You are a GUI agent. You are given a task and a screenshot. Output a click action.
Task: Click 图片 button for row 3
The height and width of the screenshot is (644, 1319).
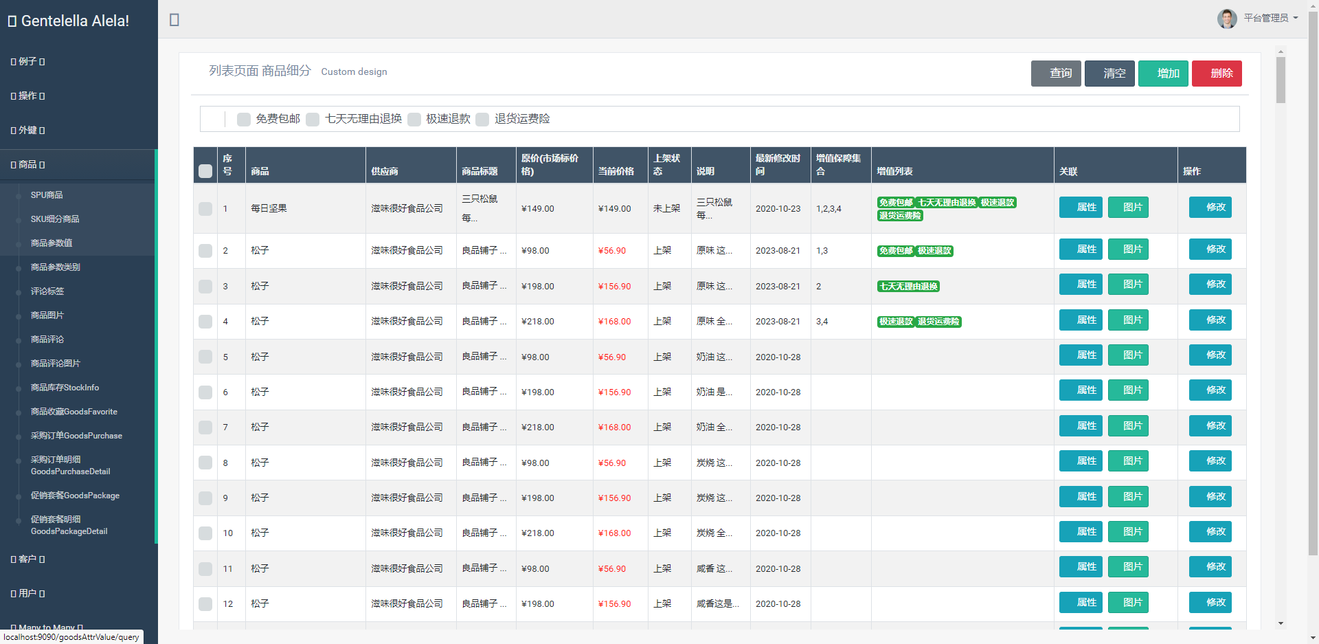(x=1128, y=285)
